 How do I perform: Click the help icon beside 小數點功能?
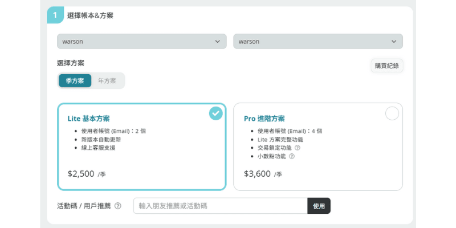point(292,156)
